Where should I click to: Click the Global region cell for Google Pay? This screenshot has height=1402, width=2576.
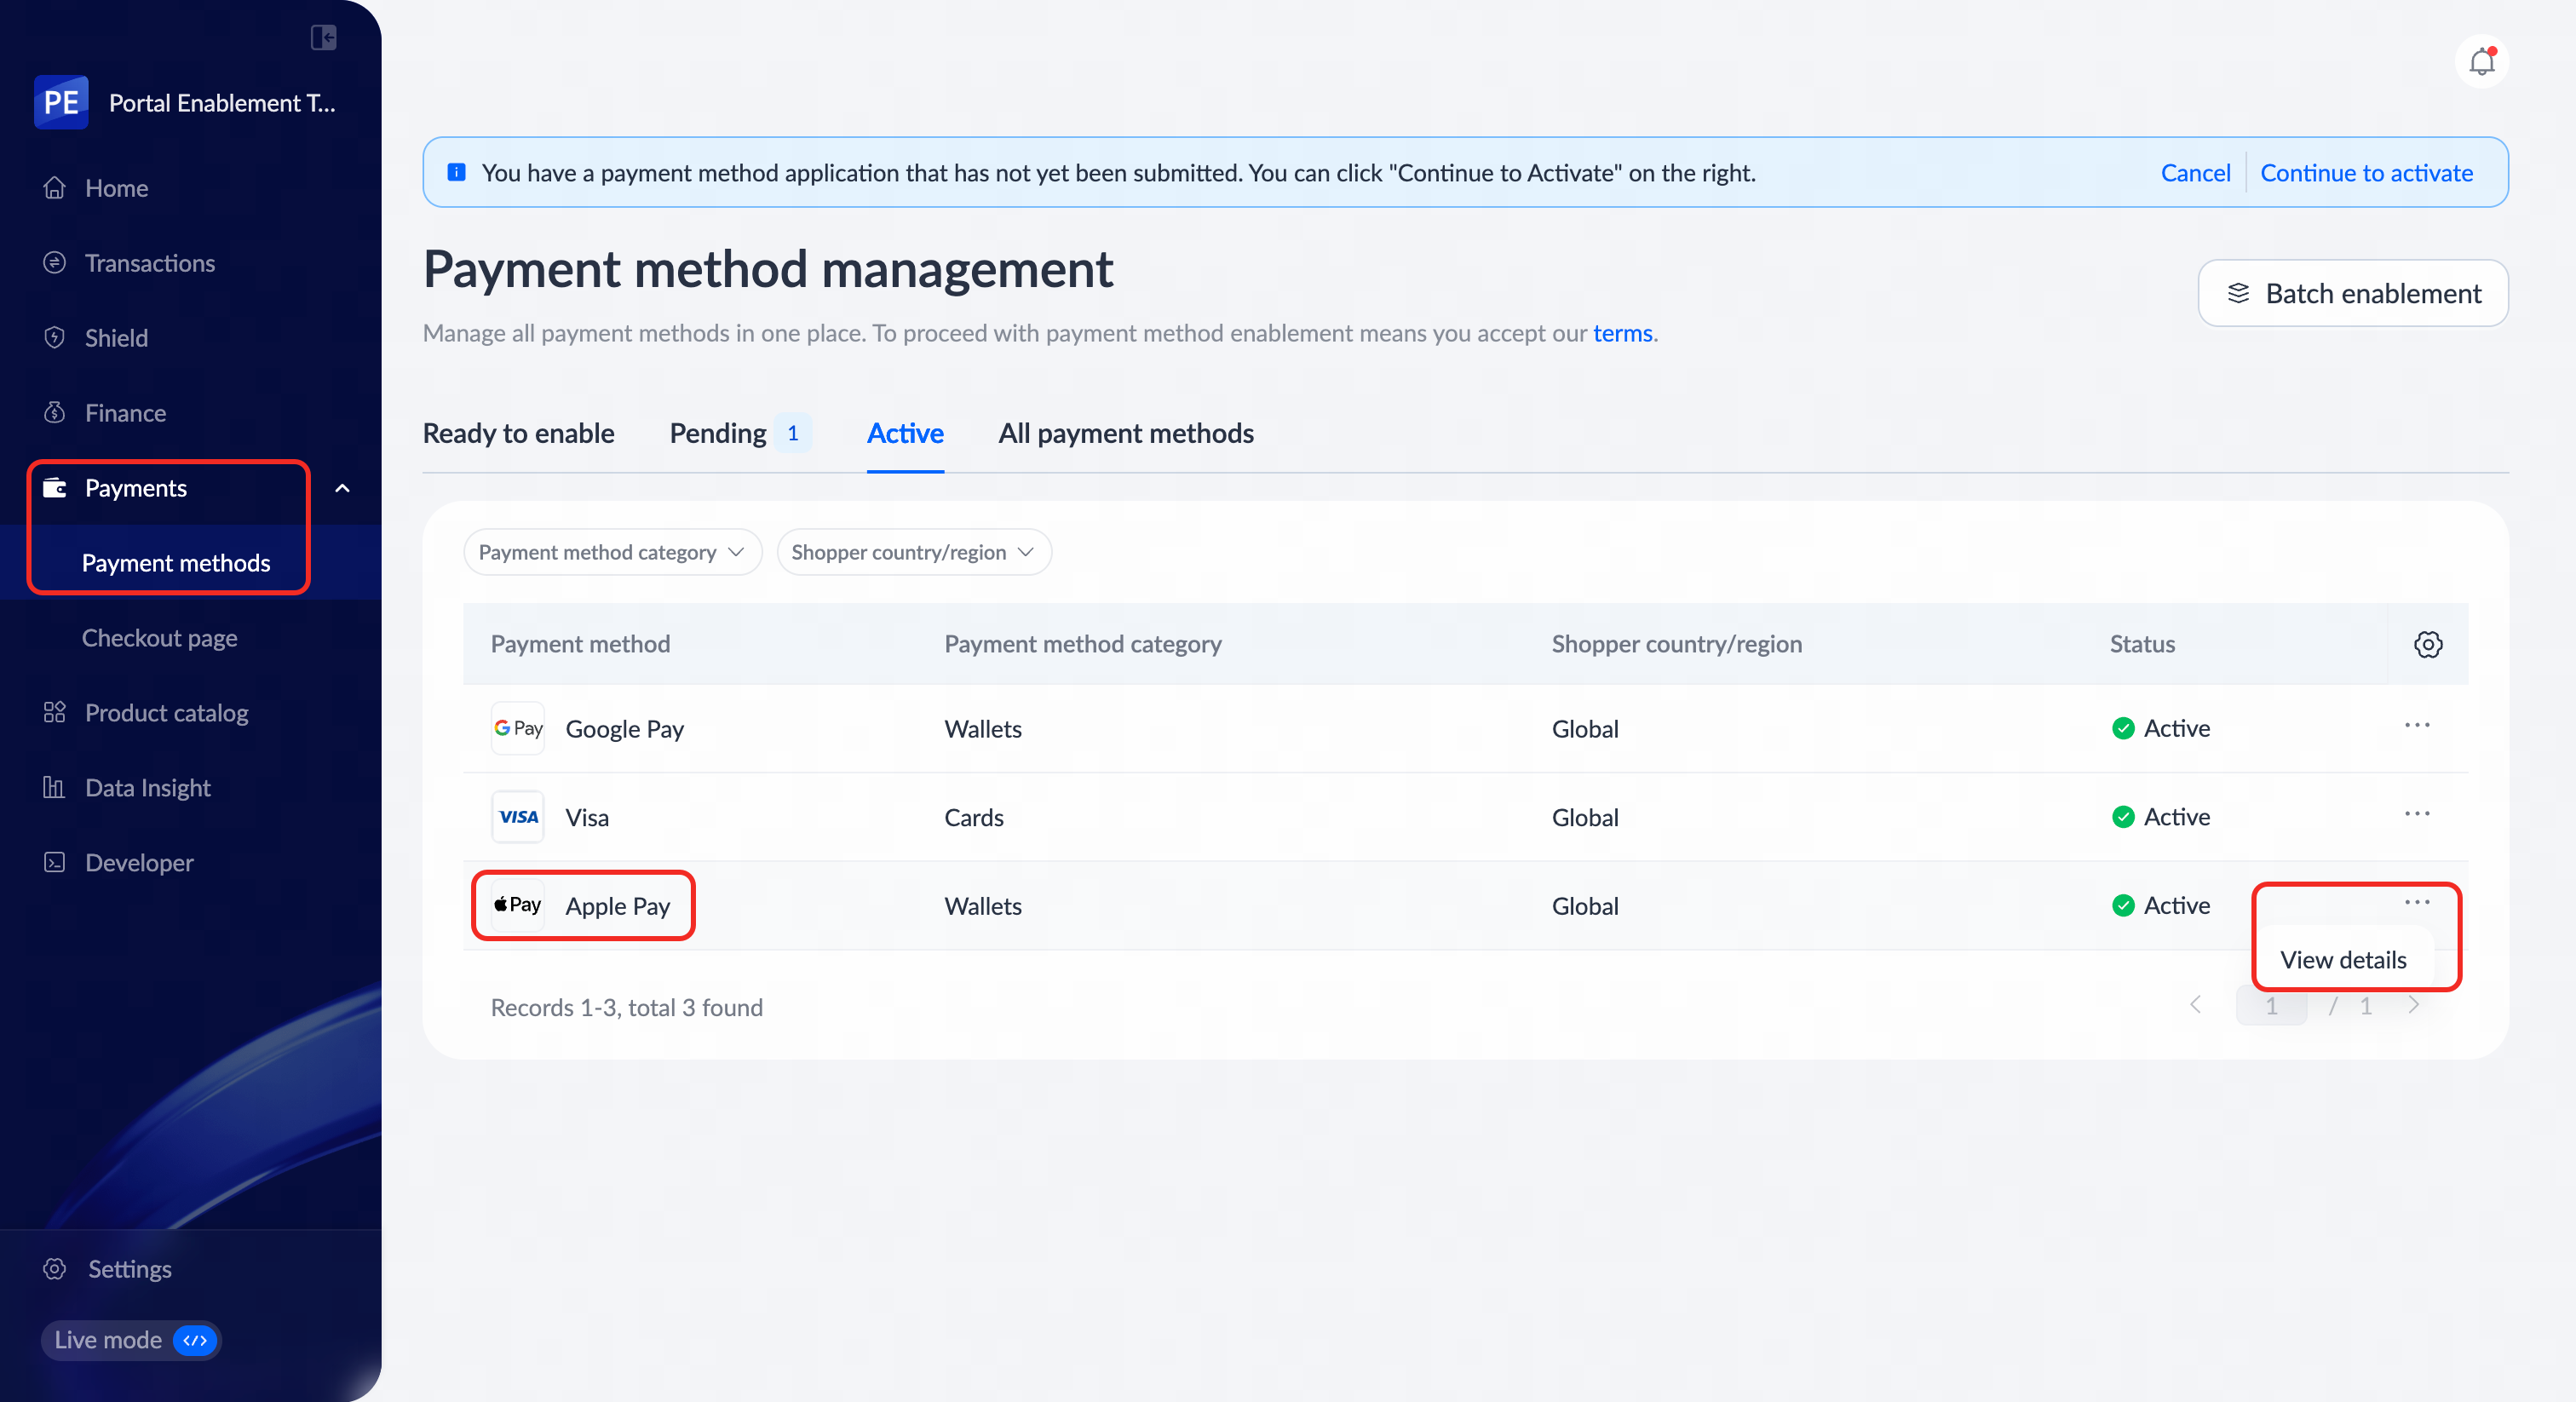(x=1585, y=729)
